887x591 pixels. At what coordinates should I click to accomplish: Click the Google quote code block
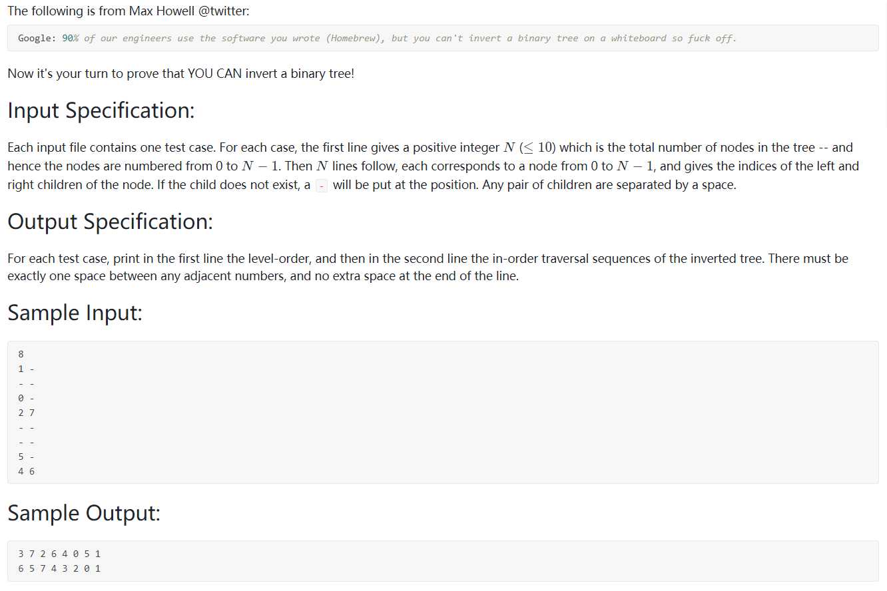pos(443,38)
